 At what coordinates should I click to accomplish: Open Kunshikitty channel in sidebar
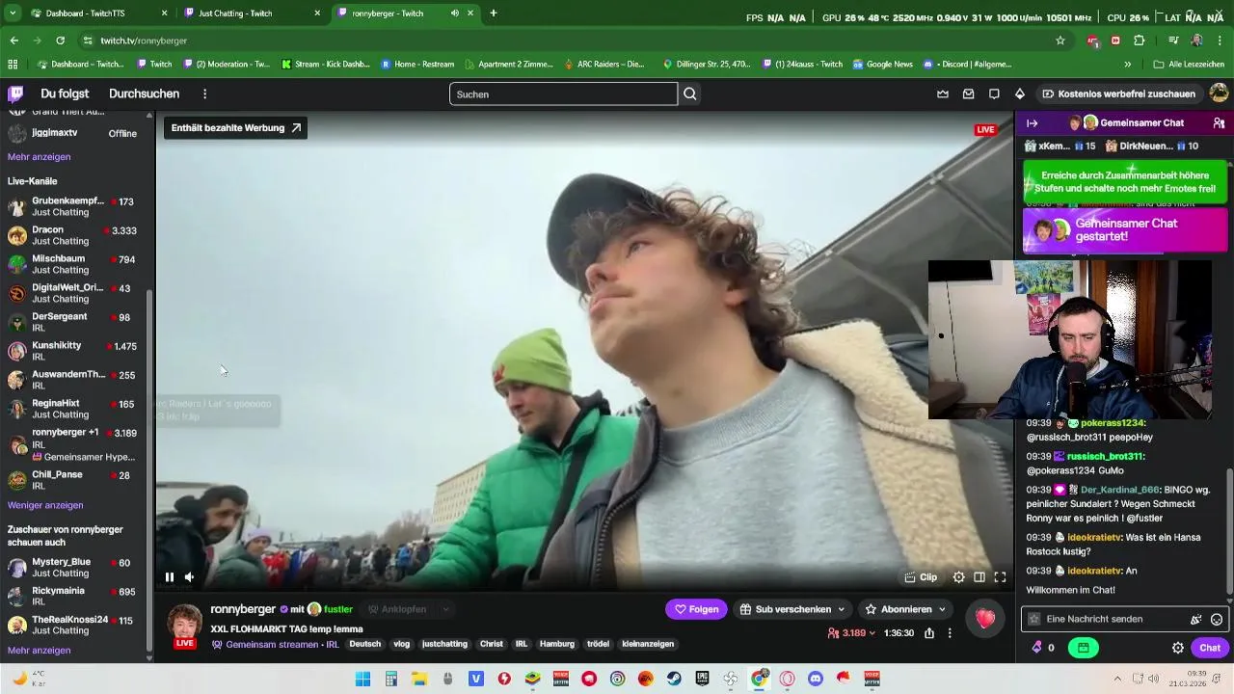[x=77, y=351]
